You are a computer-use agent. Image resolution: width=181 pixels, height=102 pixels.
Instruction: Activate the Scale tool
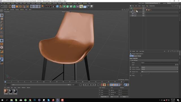coord(17,7)
